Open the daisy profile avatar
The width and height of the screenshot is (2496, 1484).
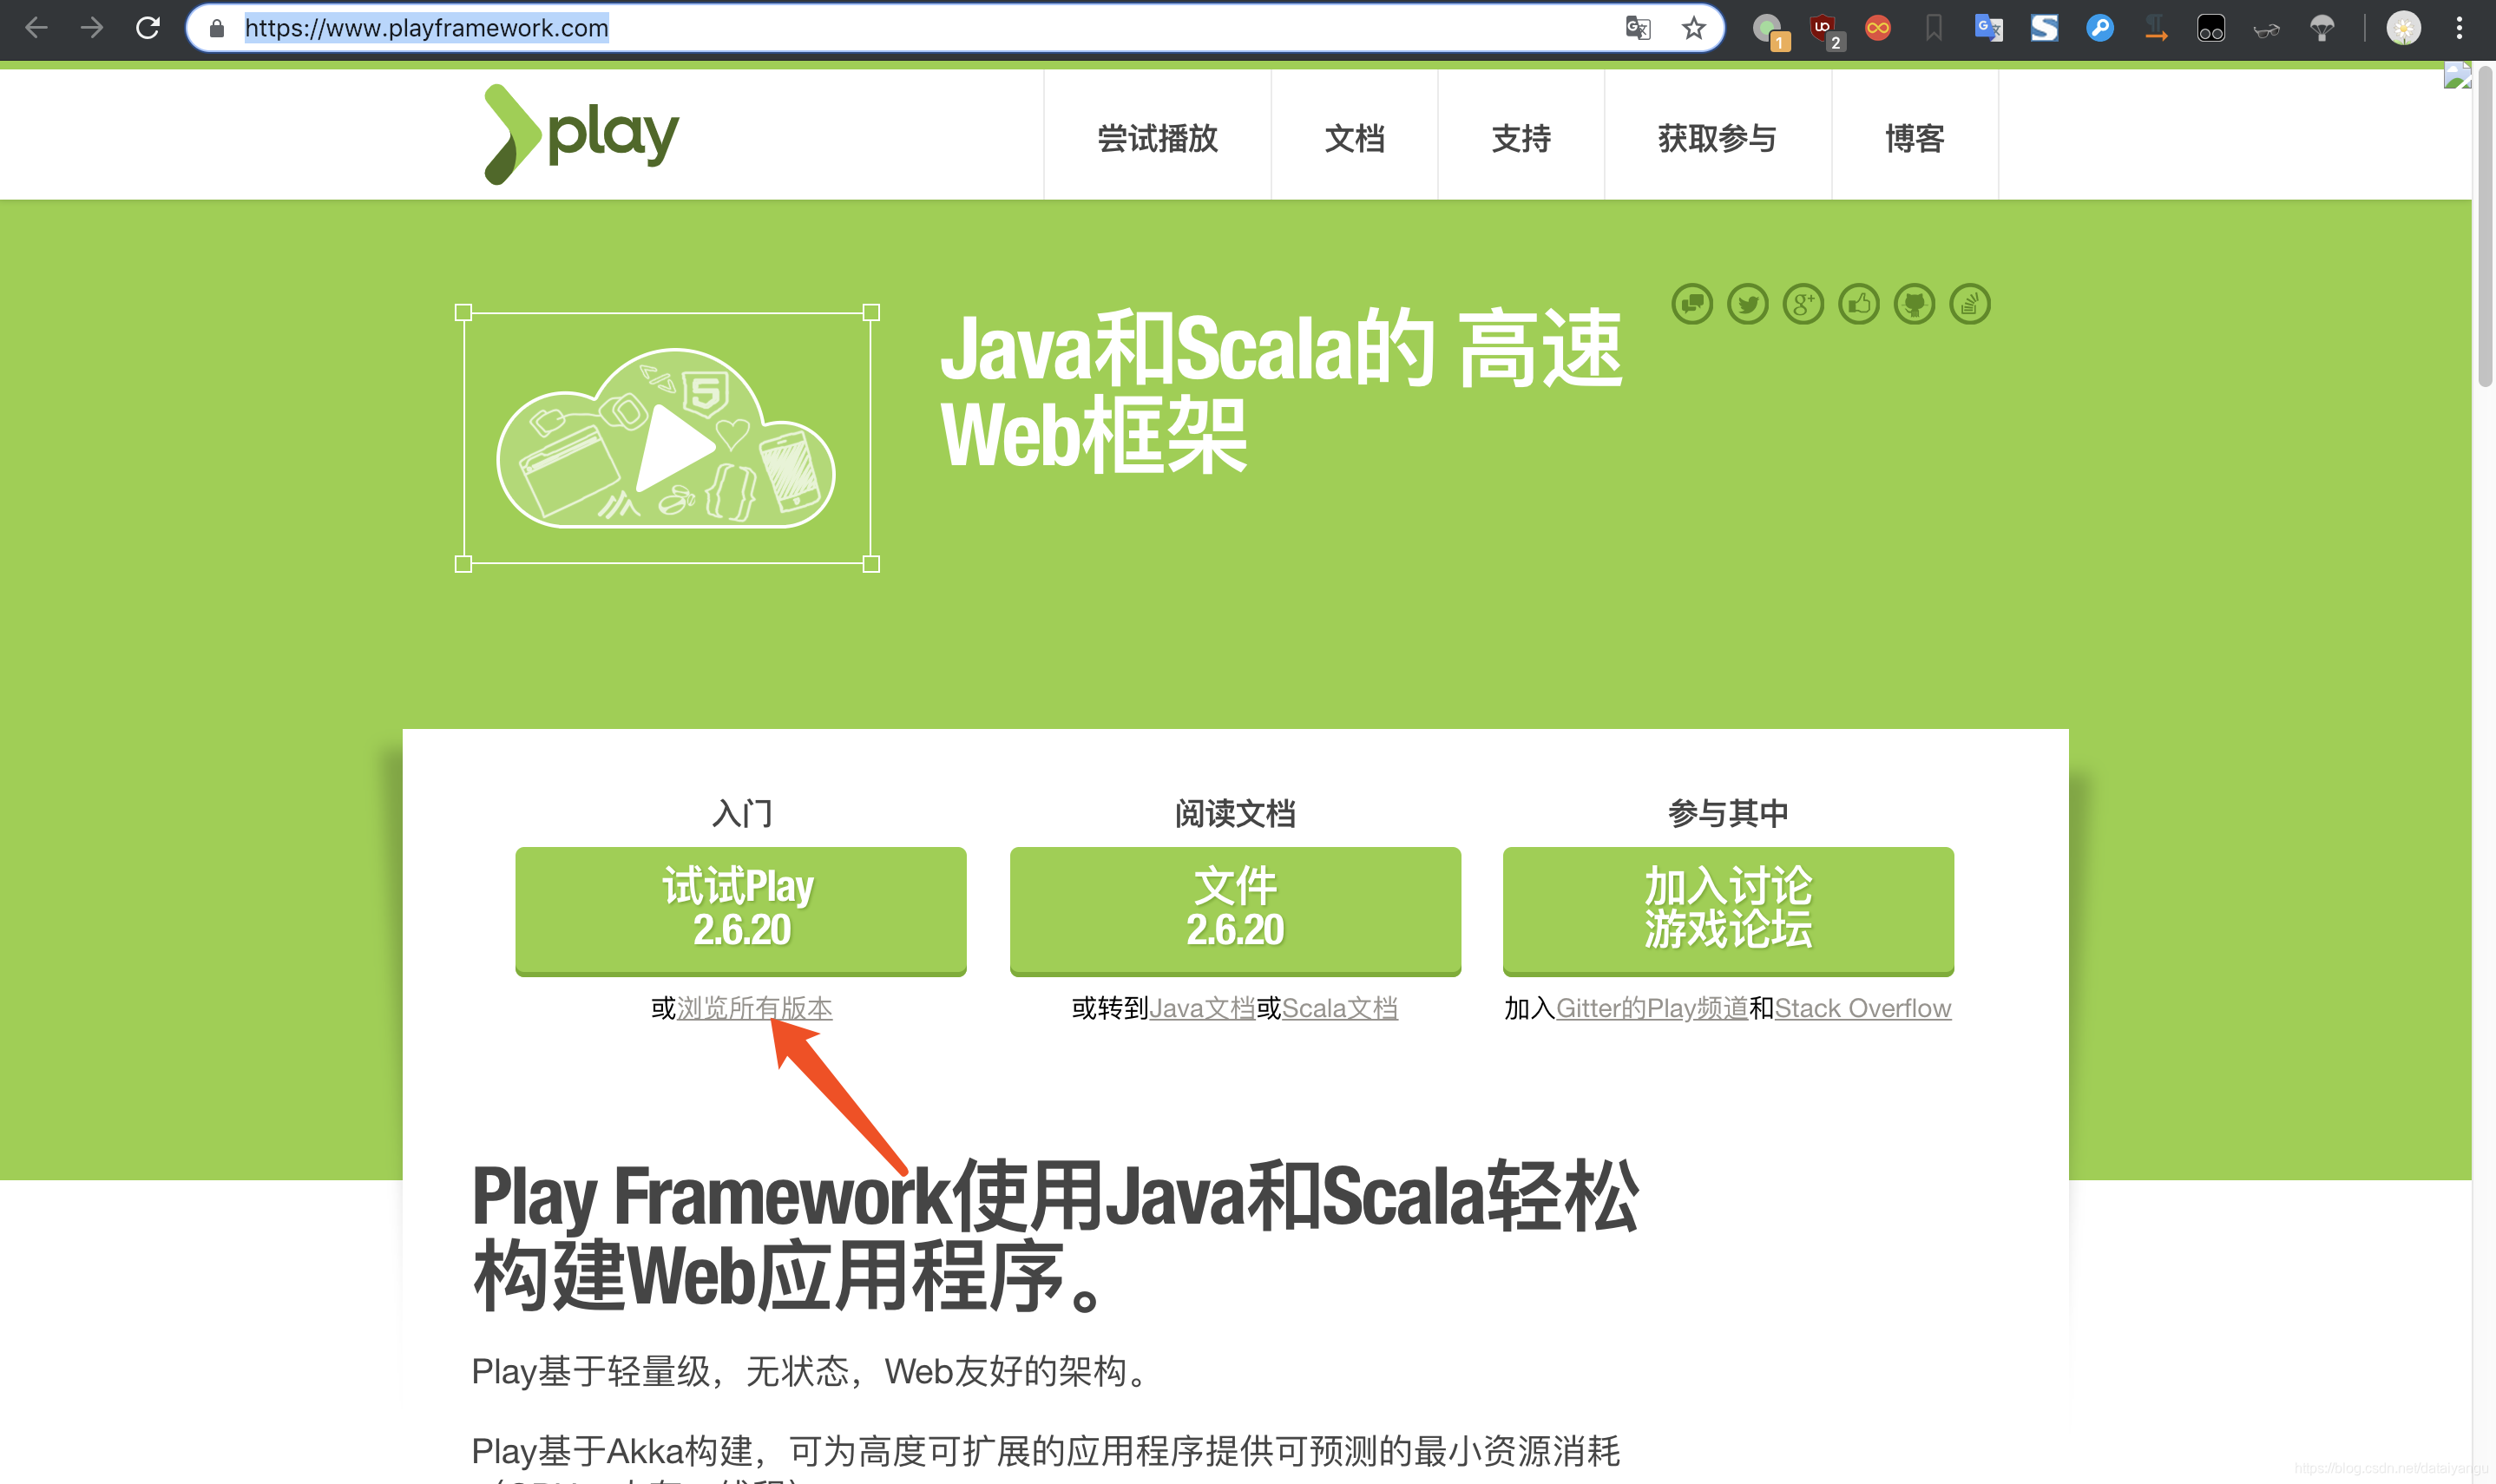[x=2404, y=28]
